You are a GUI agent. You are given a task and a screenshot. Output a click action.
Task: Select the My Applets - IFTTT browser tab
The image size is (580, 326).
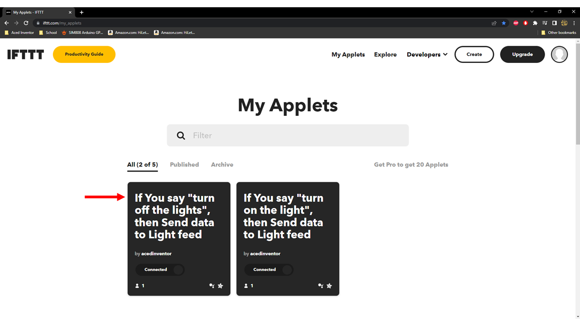click(x=39, y=13)
